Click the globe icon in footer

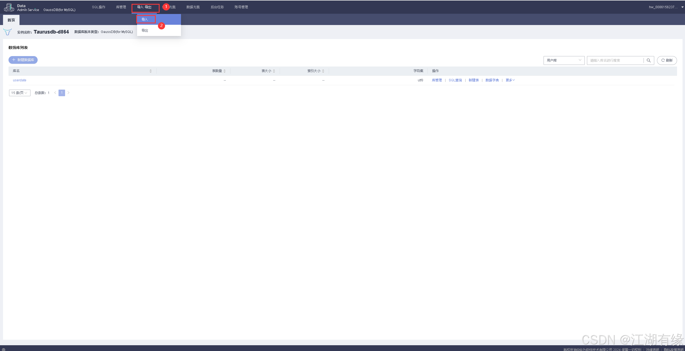click(4, 349)
